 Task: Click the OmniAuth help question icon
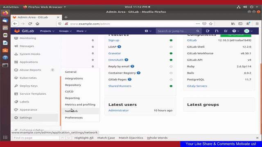tap(126, 60)
